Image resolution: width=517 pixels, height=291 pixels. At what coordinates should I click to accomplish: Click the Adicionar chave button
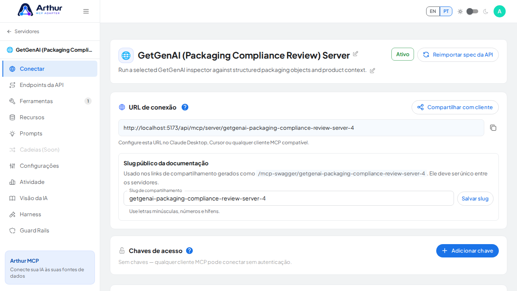pos(467,251)
